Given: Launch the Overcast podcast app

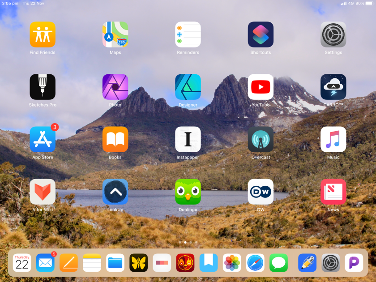Looking at the screenshot, I should 261,139.
